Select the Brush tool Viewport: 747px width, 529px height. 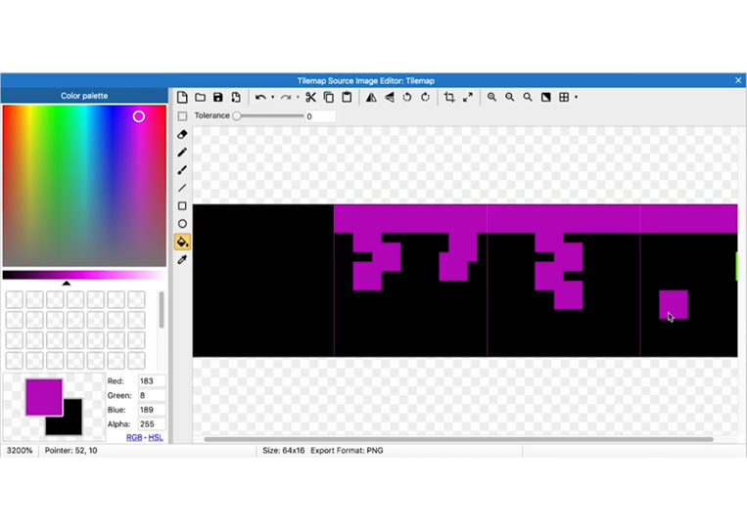coord(182,170)
